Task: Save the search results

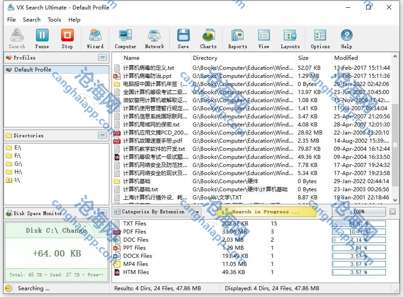Action: [183, 38]
